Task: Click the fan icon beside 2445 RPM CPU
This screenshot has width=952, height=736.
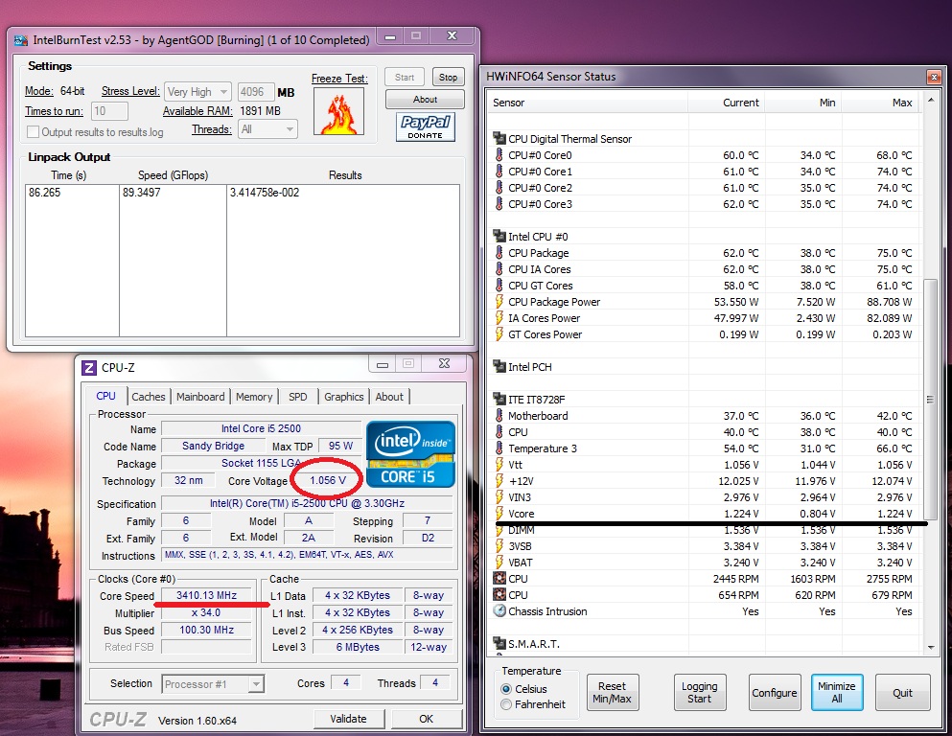Action: click(499, 578)
